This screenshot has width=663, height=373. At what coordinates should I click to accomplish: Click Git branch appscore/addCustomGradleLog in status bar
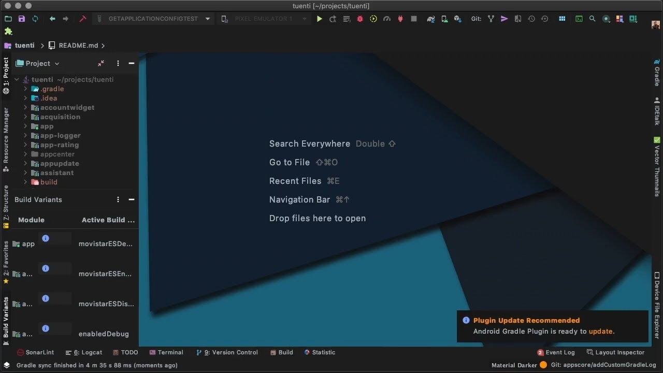pyautogui.click(x=603, y=365)
